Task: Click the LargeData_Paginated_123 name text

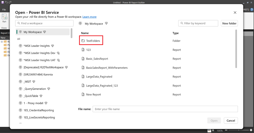Action: coord(102,85)
